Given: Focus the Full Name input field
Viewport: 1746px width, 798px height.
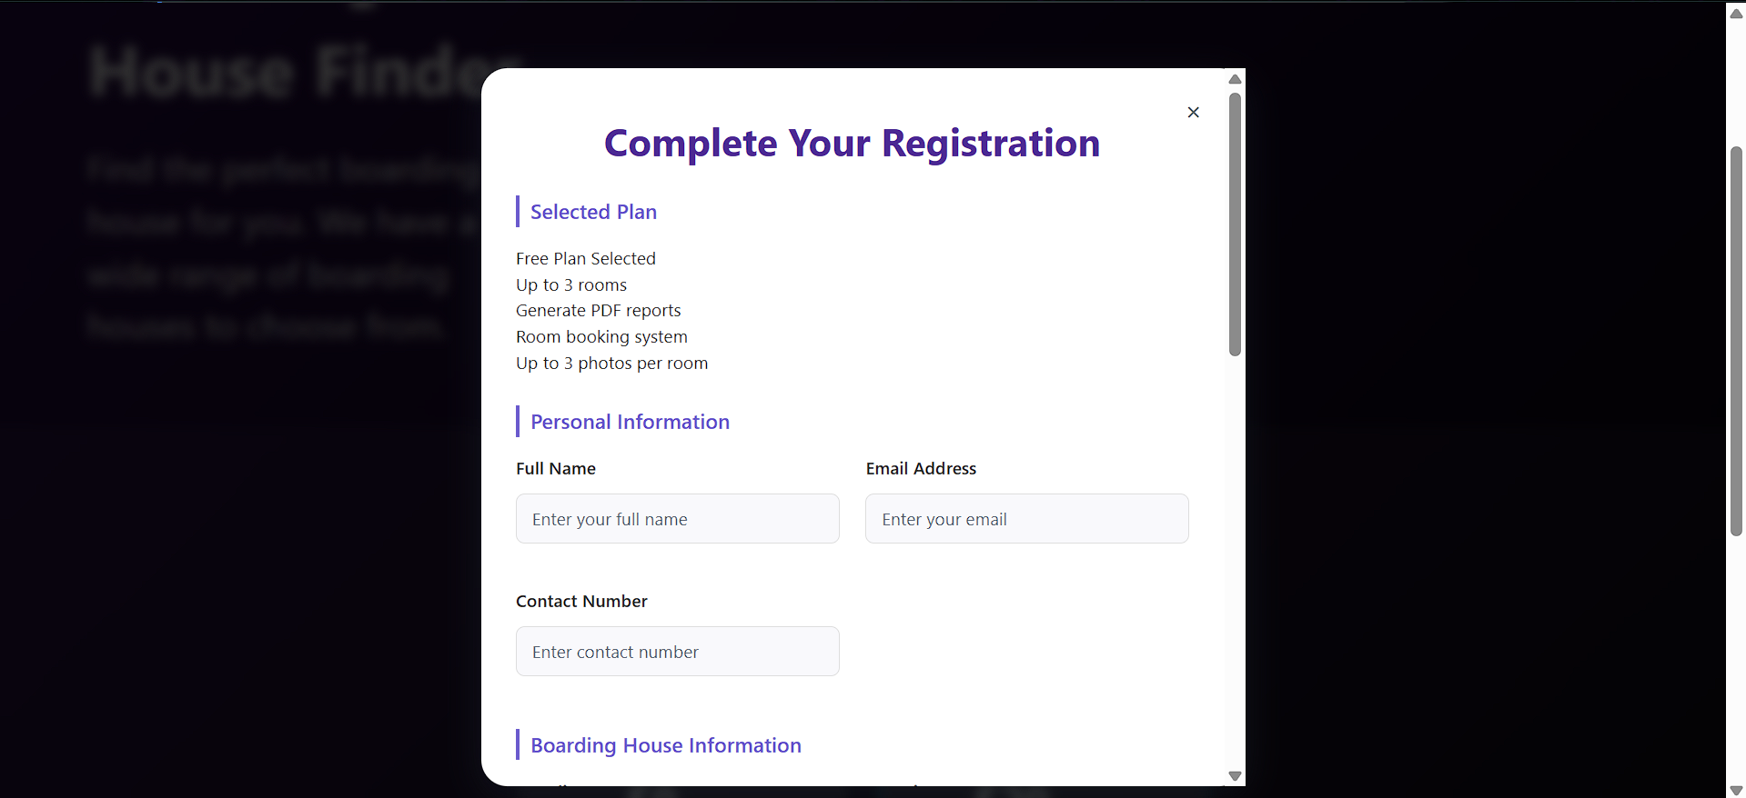Looking at the screenshot, I should pos(677,519).
